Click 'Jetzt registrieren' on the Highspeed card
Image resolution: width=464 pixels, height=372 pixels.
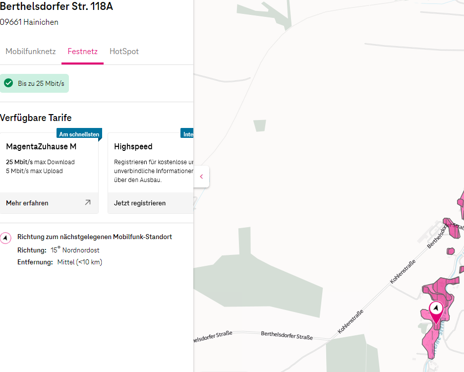click(x=140, y=203)
